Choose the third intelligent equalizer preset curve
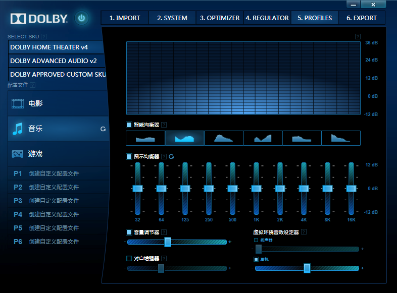Image resolution: width=397 pixels, height=293 pixels. pos(223,138)
